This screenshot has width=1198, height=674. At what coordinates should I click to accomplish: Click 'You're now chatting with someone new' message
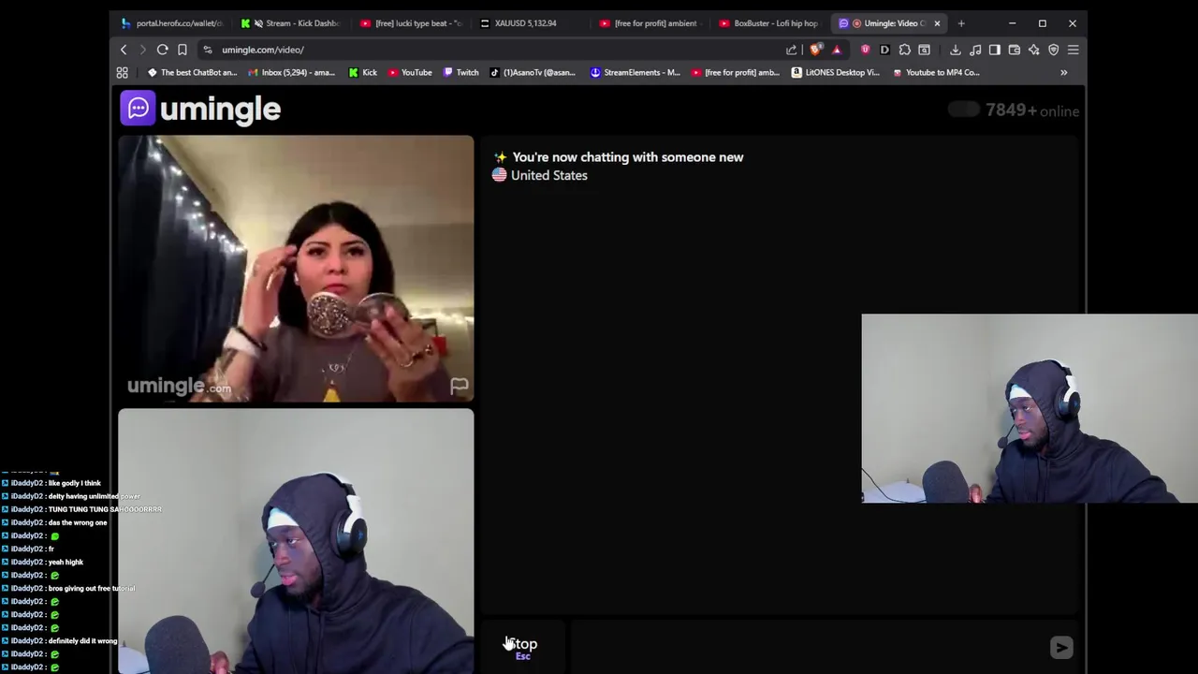tap(628, 157)
